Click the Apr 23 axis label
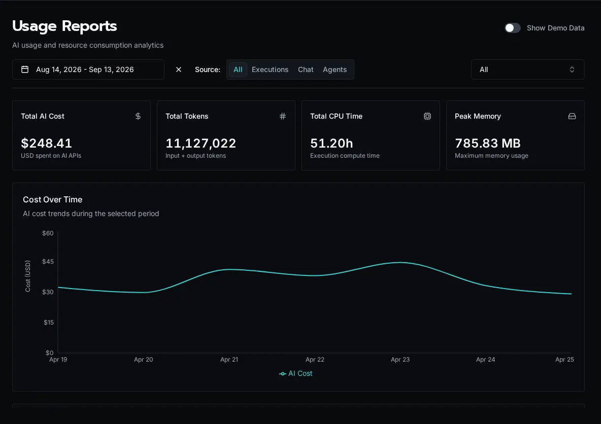This screenshot has height=424, width=601. 400,359
